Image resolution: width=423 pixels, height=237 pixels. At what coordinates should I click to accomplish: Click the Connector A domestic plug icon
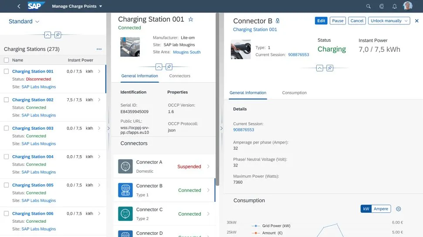[x=125, y=166]
